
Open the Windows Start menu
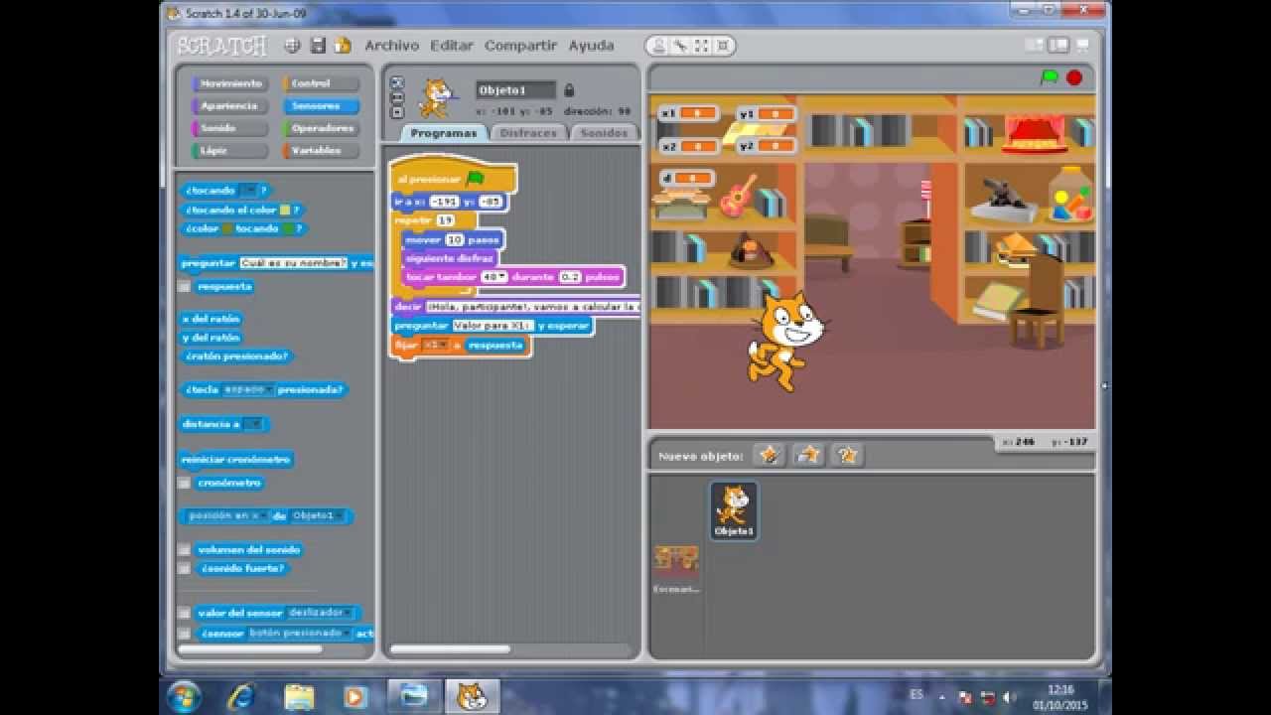[x=185, y=696]
